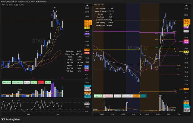
Task: Click the white 21,25 price label
Action: (x=186, y=31)
